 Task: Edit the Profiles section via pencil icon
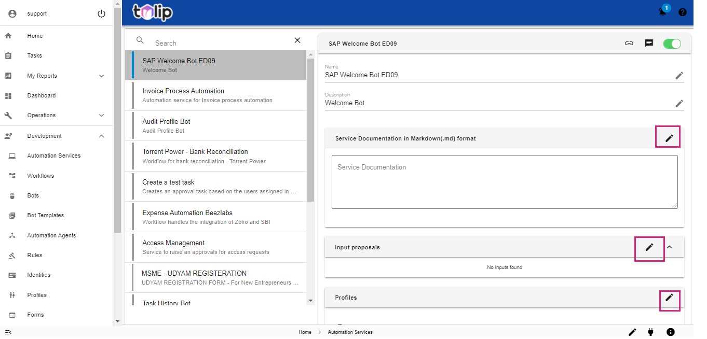pyautogui.click(x=669, y=298)
